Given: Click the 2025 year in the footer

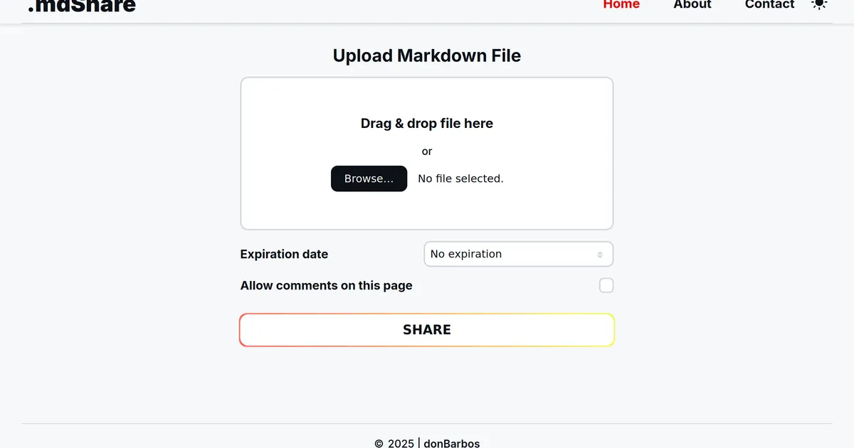Looking at the screenshot, I should [x=401, y=444].
